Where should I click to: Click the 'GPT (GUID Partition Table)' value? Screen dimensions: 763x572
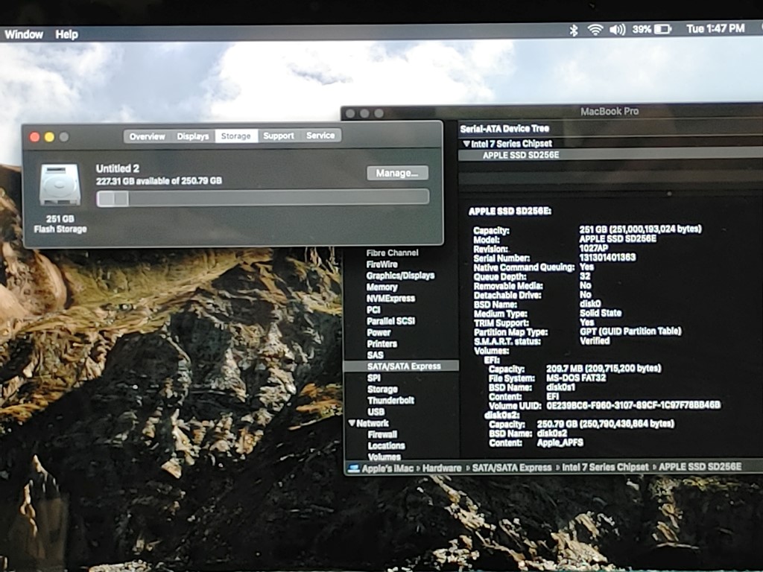(630, 331)
